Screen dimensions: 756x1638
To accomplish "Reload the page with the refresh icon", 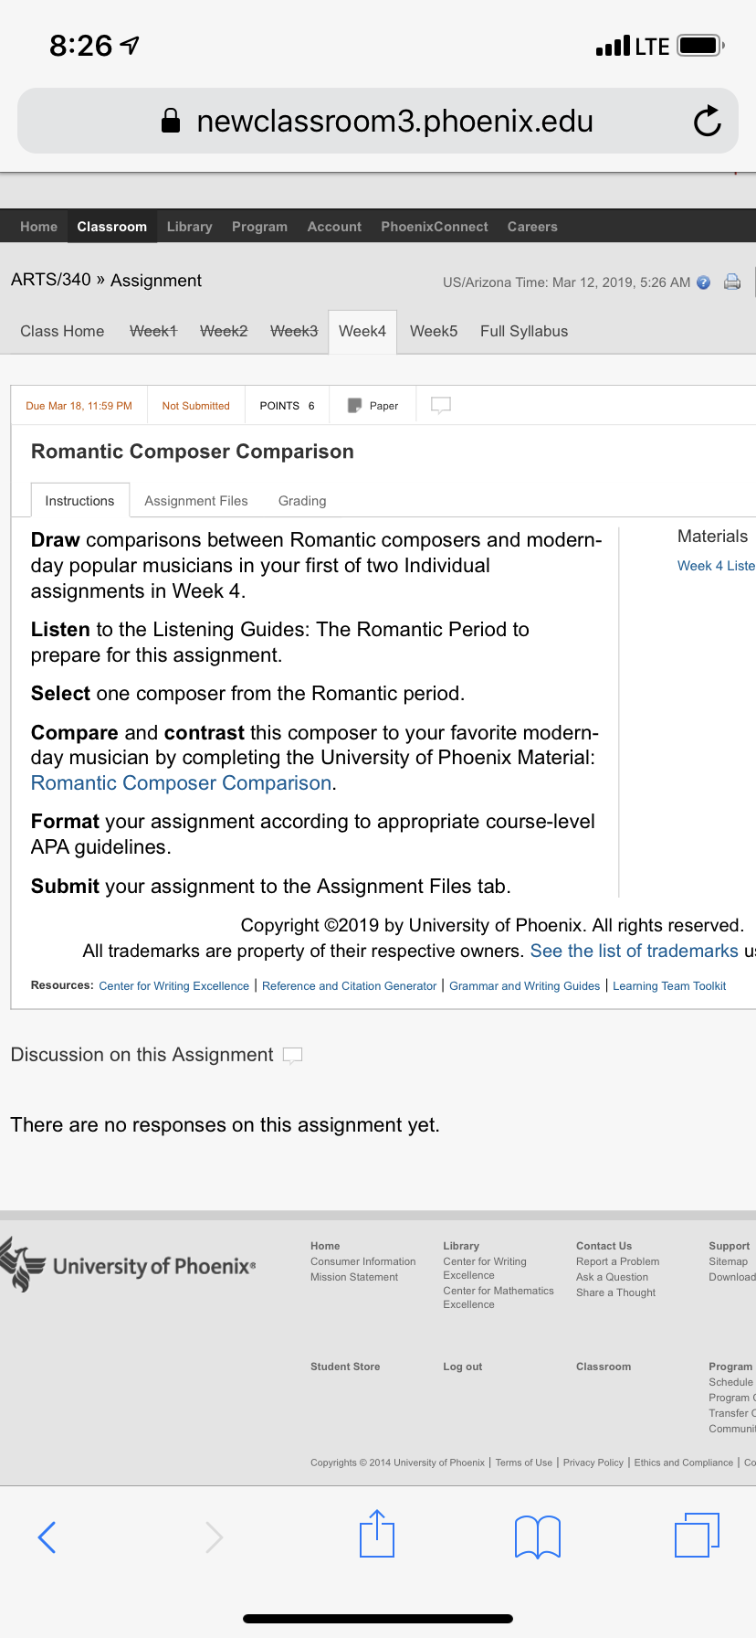I will click(x=707, y=121).
